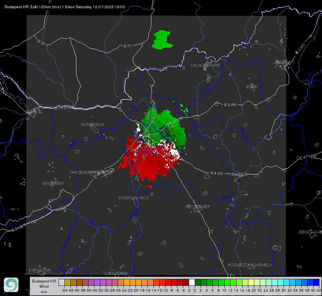The width and height of the screenshot is (322, 296).
Task: Click the KAPOSVÁR city label
Action: point(40,270)
